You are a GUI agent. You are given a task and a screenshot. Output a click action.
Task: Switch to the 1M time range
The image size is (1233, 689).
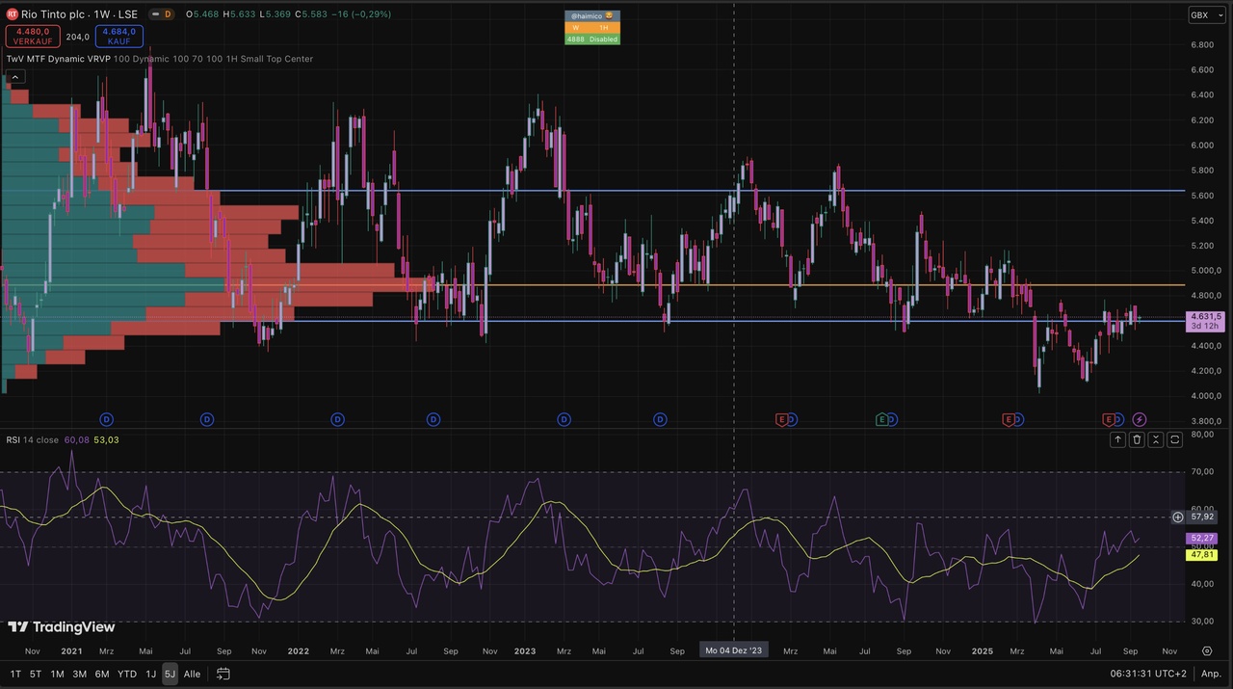pos(58,674)
